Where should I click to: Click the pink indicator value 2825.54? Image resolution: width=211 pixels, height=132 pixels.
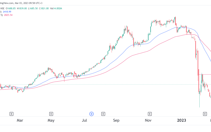click(x=7, y=15)
